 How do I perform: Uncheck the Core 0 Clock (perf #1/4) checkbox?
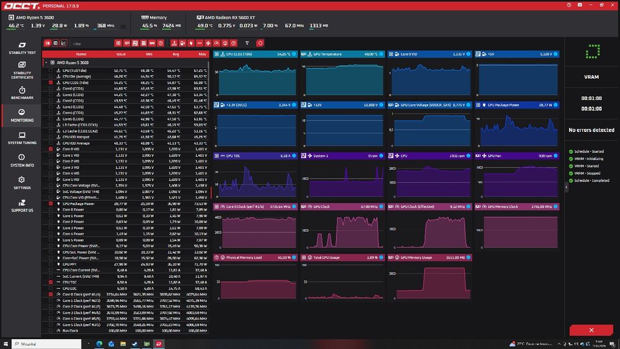tap(51, 294)
